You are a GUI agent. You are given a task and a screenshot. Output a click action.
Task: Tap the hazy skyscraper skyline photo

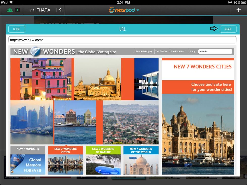(x=32, y=122)
